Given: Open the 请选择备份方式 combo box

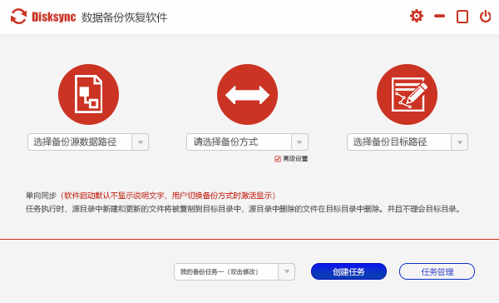Looking at the screenshot, I should click(x=247, y=142).
